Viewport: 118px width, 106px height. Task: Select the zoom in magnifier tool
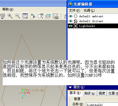10,16
